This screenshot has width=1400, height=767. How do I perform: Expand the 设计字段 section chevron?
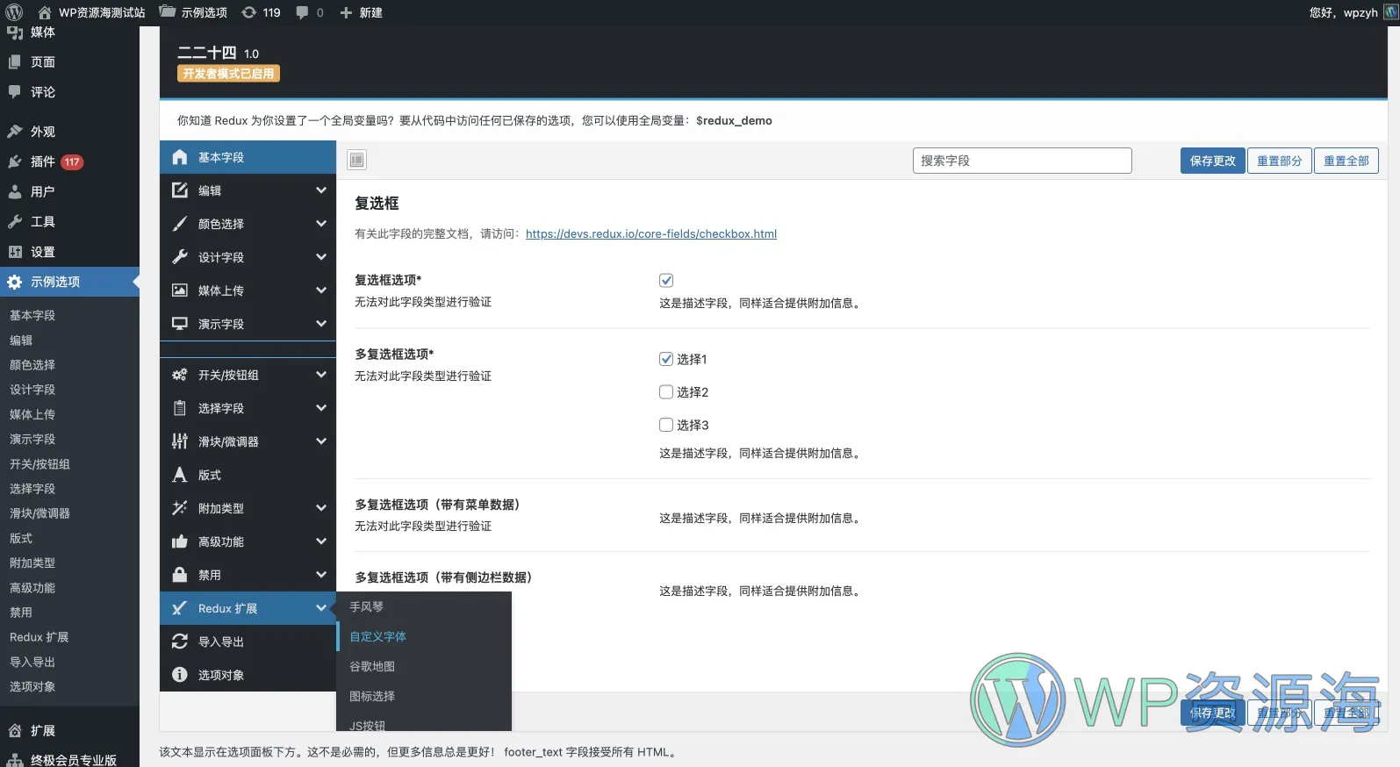tap(321, 257)
